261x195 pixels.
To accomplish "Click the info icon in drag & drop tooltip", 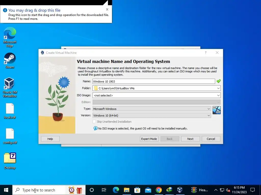I will click(x=5, y=10).
